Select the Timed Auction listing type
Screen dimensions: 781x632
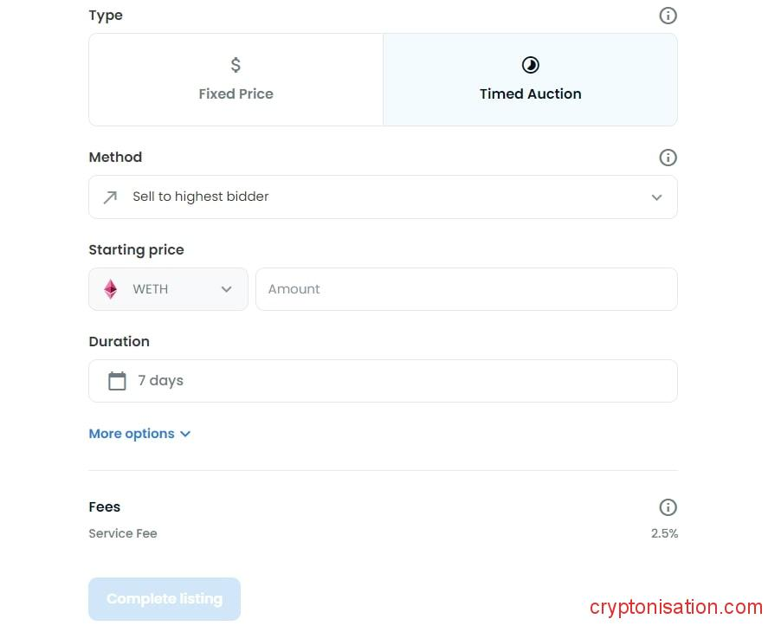click(x=530, y=80)
